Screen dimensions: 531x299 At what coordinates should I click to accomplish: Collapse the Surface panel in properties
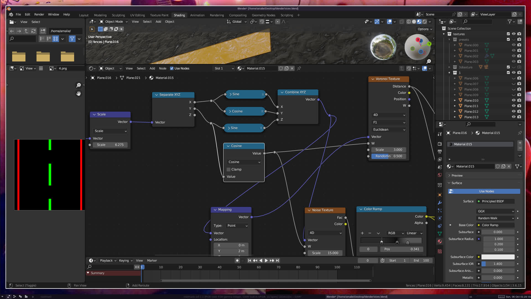click(x=457, y=183)
